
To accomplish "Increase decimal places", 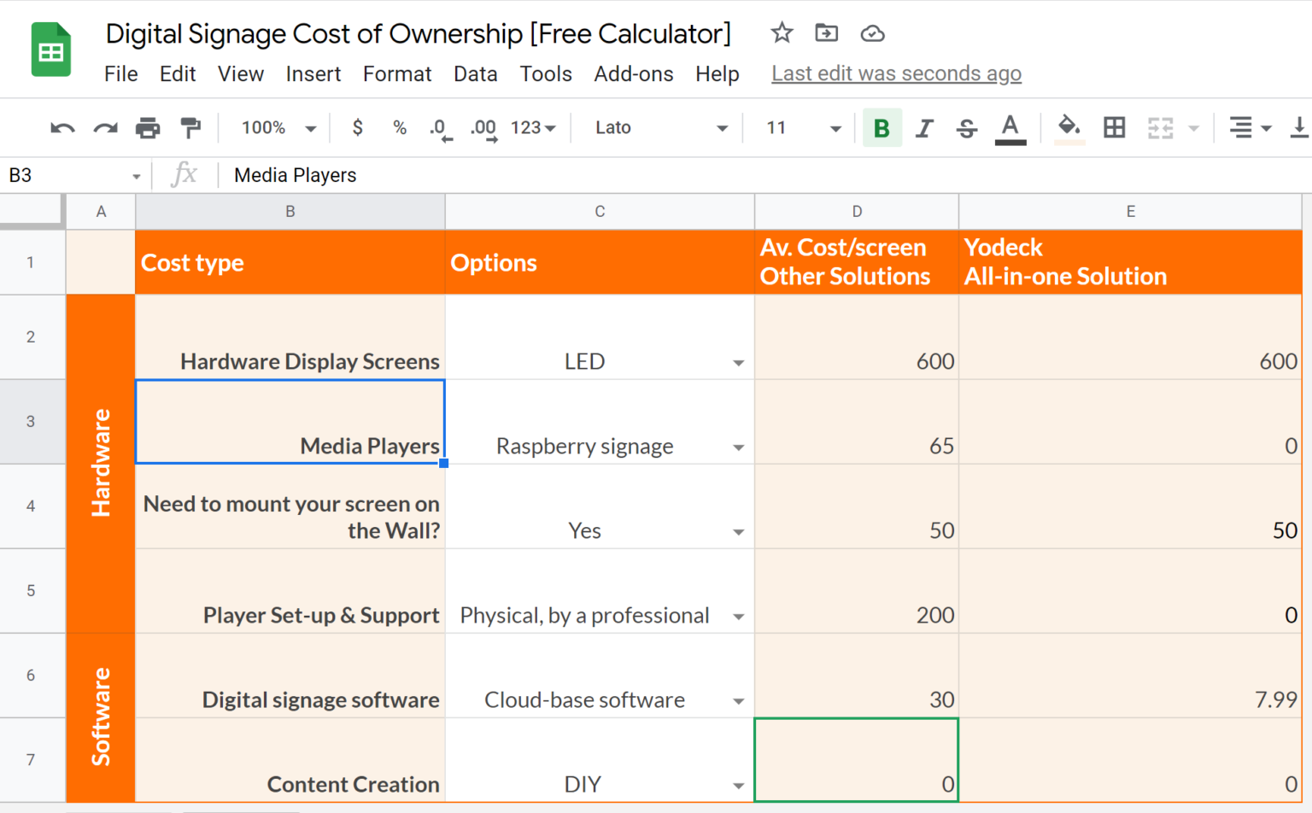I will 482,127.
